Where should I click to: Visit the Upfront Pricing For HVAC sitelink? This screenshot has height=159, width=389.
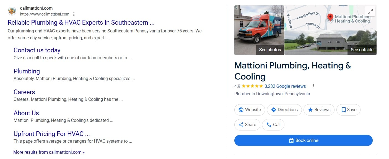52,134
